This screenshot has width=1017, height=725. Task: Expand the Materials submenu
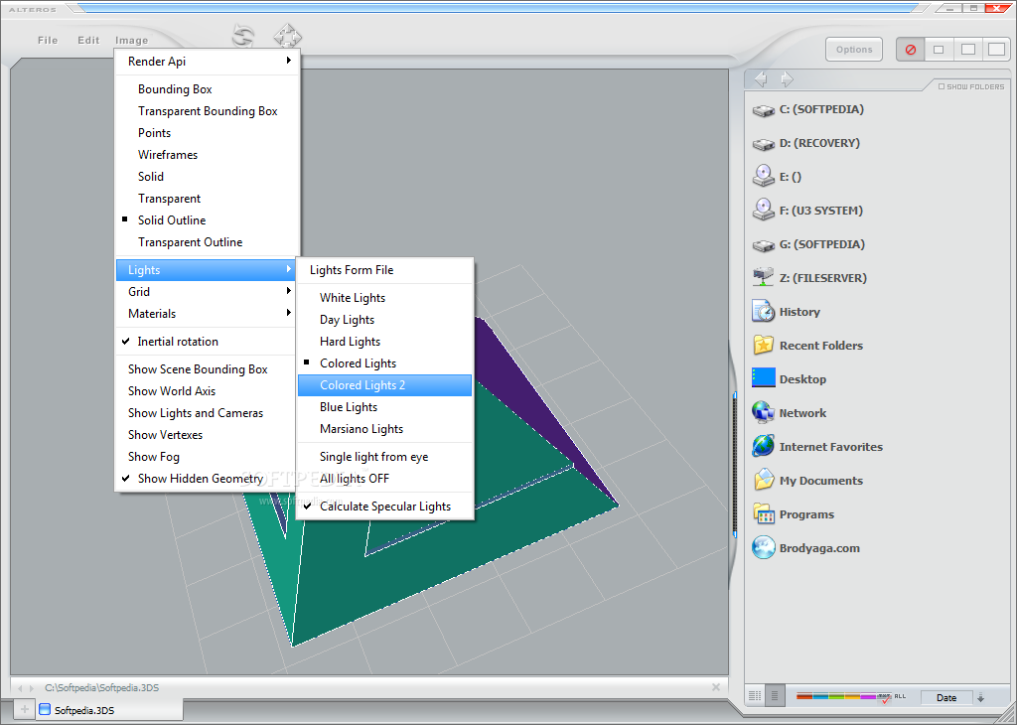[207, 313]
